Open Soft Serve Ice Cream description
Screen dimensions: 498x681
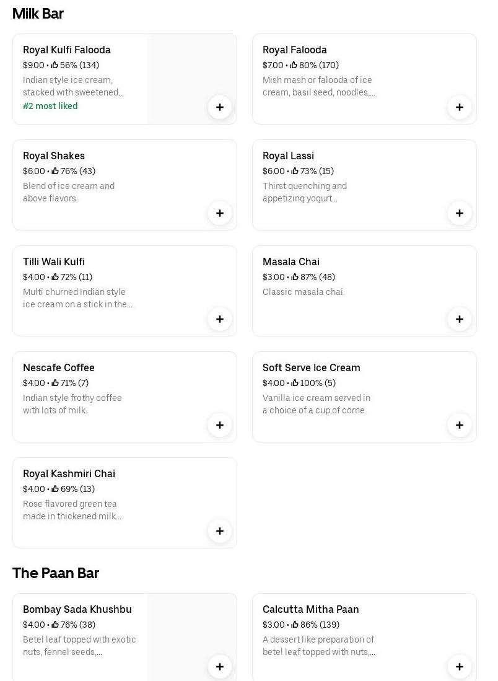(x=316, y=404)
